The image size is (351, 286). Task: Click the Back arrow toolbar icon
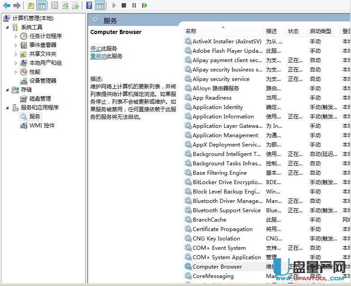pos(7,5)
